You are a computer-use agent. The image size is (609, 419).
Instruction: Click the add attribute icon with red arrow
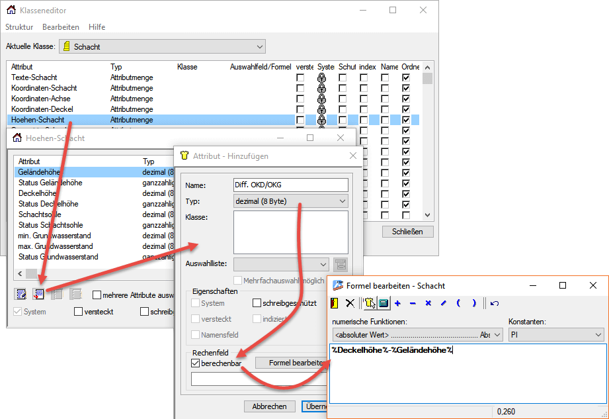click(39, 295)
